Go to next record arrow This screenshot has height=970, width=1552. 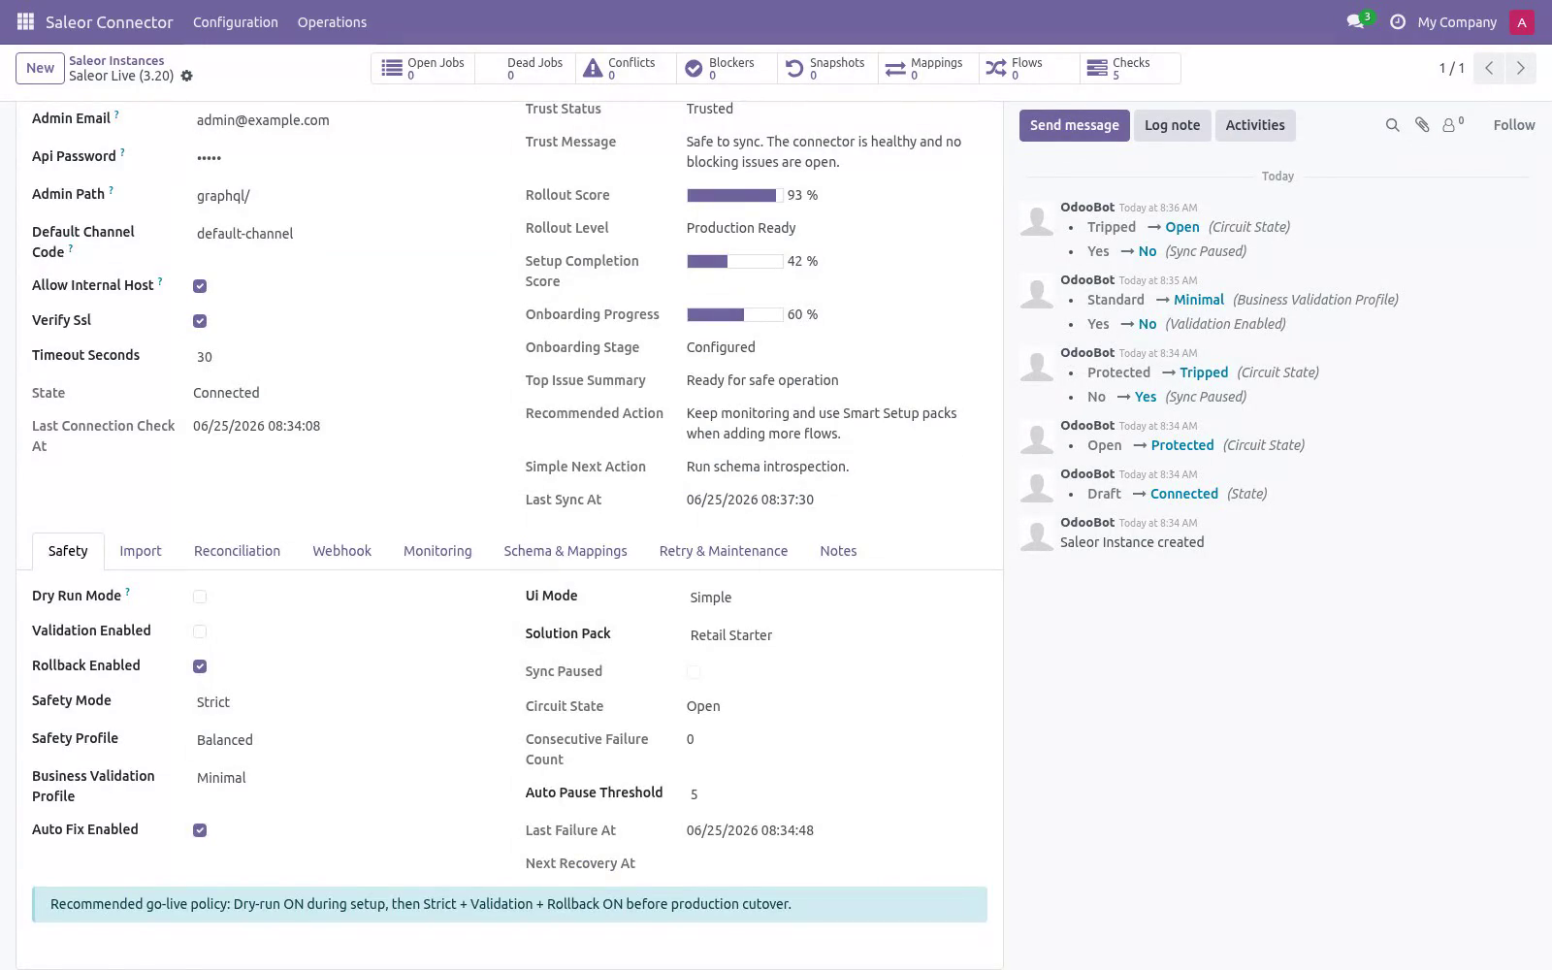point(1520,68)
